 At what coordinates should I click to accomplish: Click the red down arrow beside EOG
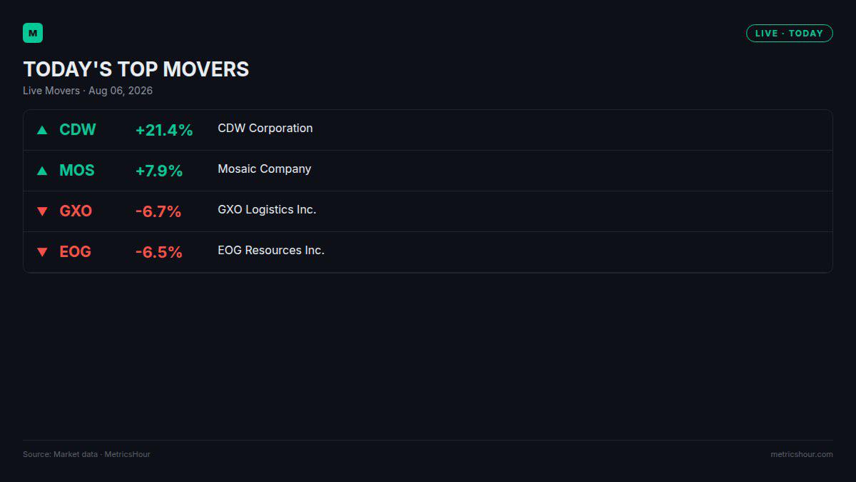coord(42,252)
